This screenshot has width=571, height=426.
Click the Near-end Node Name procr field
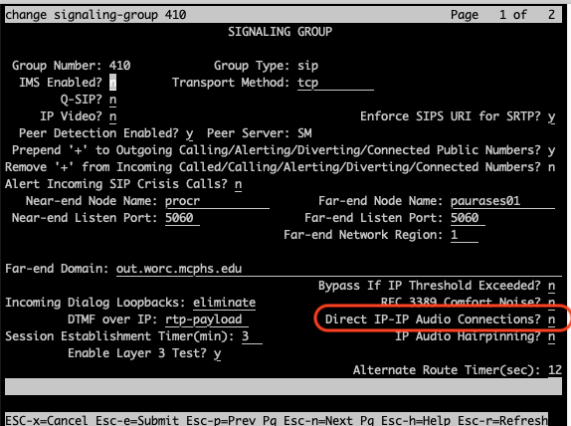[x=217, y=201]
